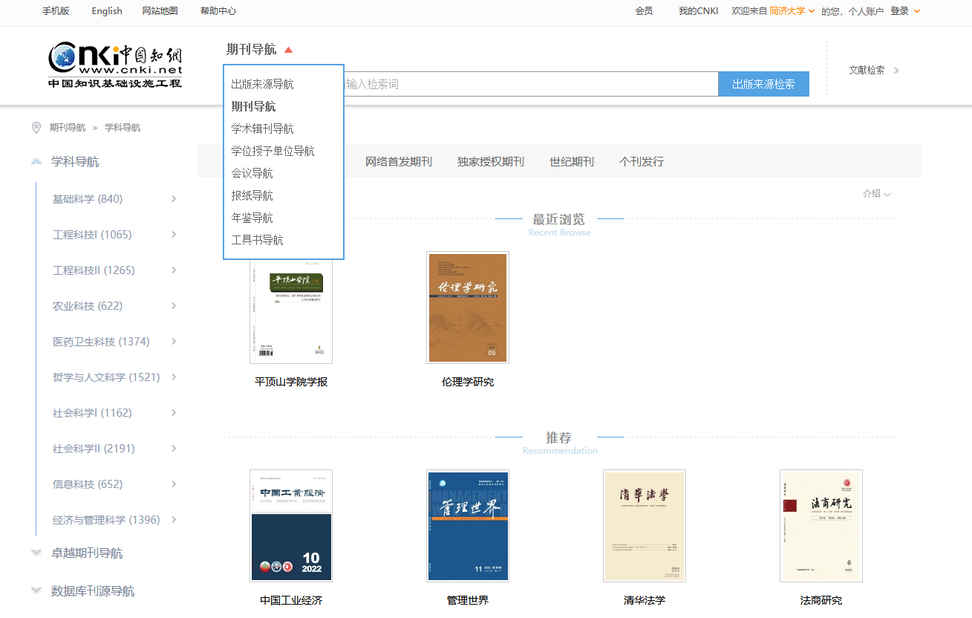Click the 出版来源检索 search button
The height and width of the screenshot is (618, 972).
[763, 84]
